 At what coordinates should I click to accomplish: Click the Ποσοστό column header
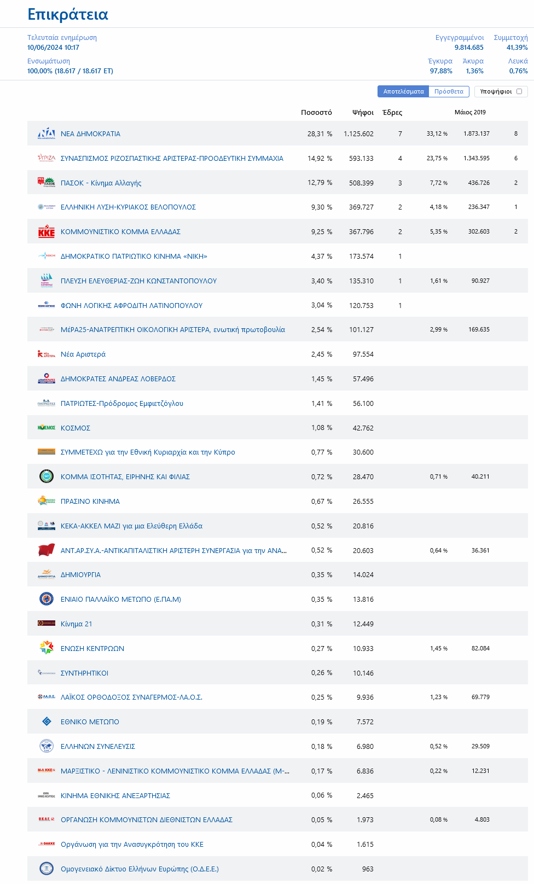click(316, 112)
